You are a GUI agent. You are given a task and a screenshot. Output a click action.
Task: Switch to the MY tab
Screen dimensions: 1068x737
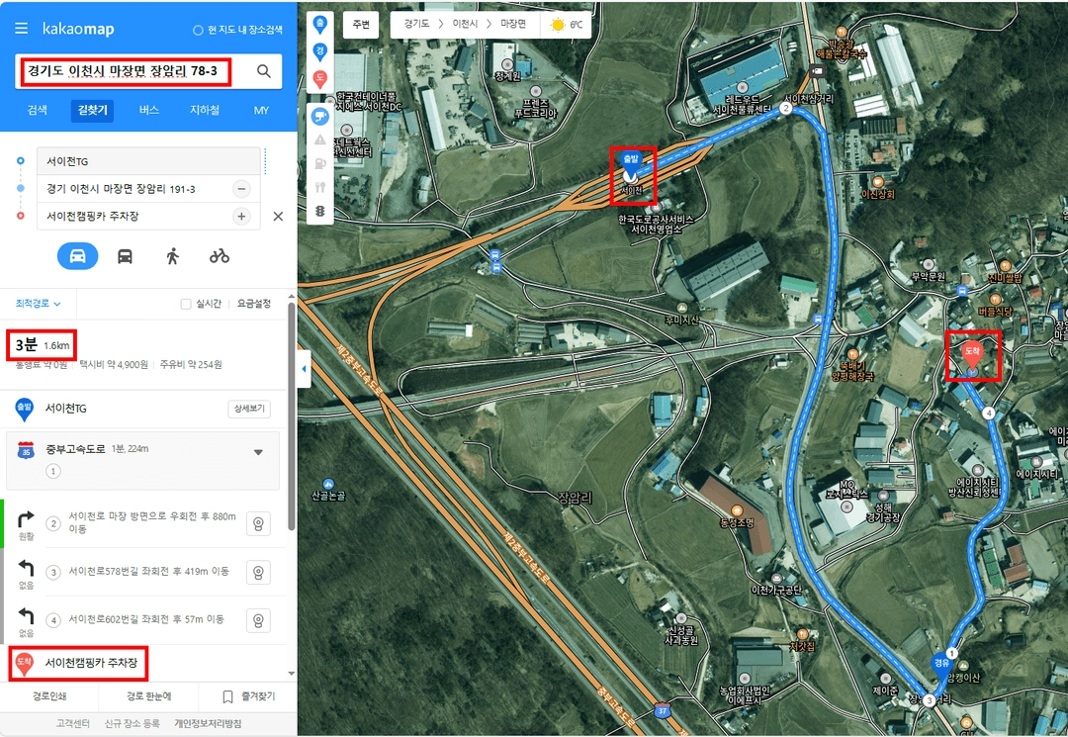(261, 110)
